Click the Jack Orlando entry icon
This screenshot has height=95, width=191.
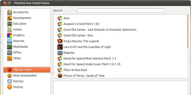60,30
